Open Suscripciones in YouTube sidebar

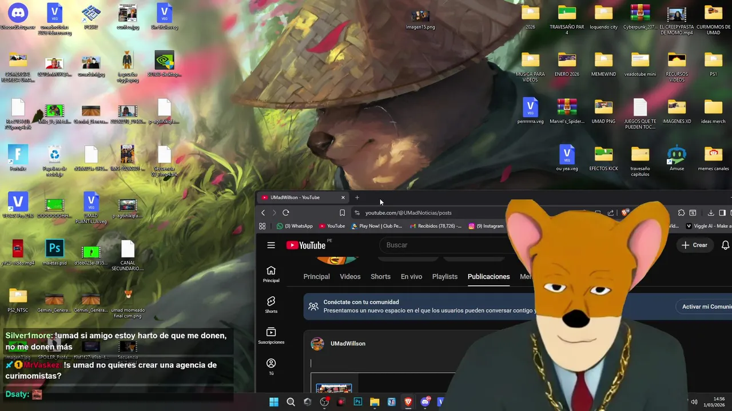[x=271, y=336]
